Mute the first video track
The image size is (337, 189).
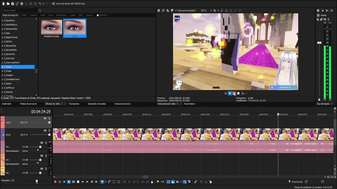45,118
